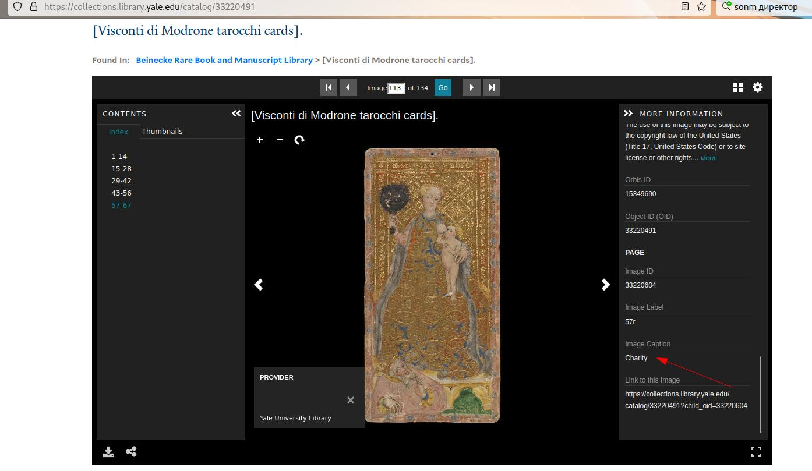Click the browser search box

pyautogui.click(x=764, y=7)
